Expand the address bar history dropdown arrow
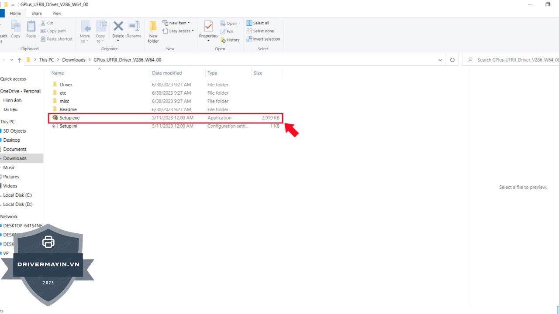The height and width of the screenshot is (314, 559). click(x=440, y=60)
